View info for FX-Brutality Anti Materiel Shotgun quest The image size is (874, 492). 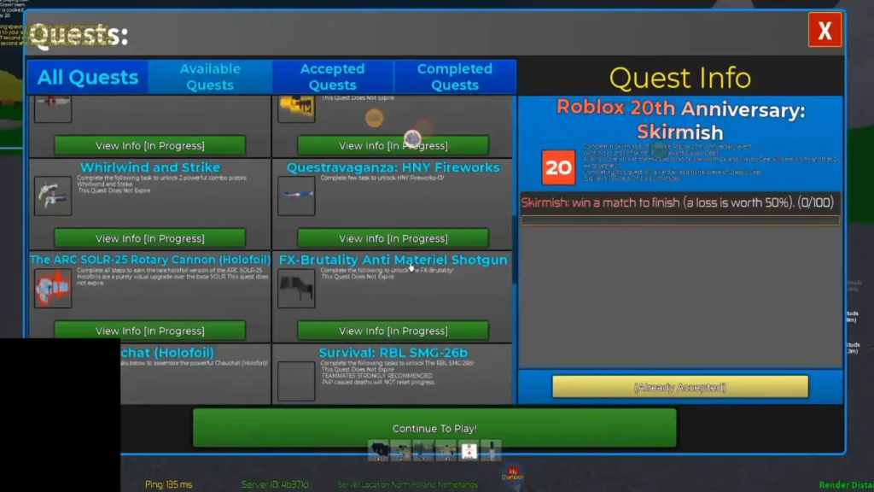(393, 331)
